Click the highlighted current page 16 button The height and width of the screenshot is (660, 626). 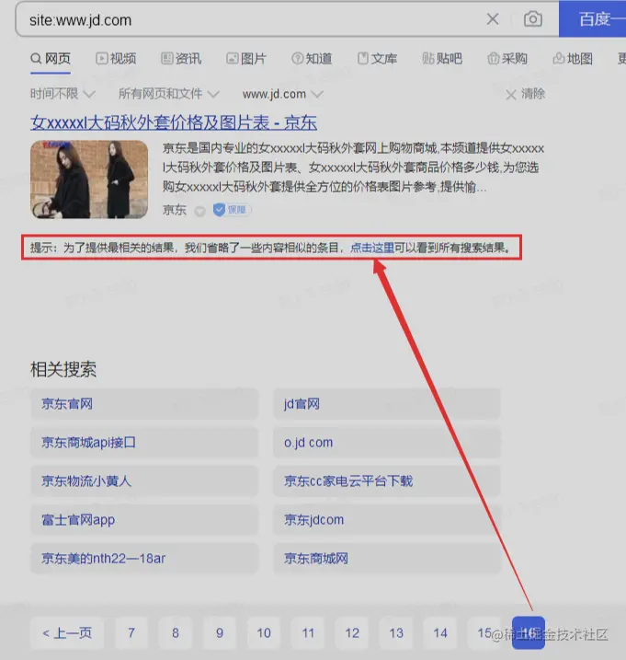click(529, 633)
